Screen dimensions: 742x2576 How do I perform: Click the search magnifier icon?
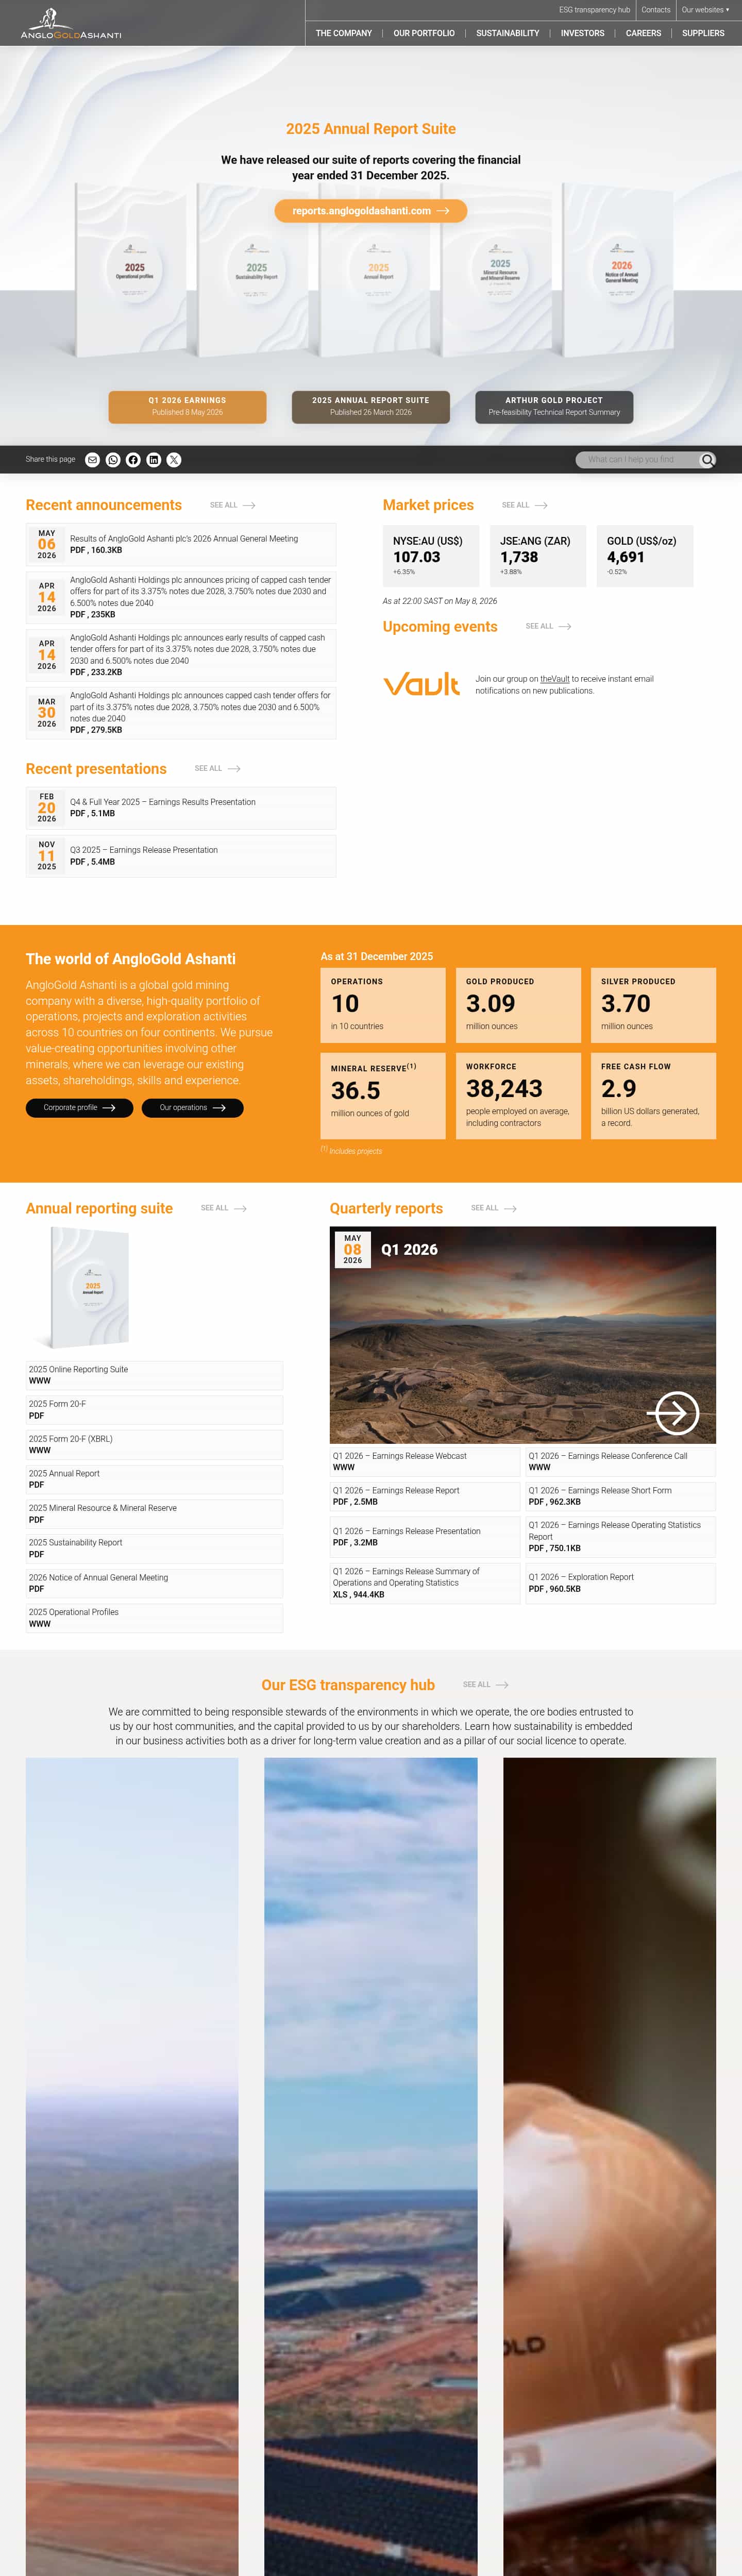(707, 460)
